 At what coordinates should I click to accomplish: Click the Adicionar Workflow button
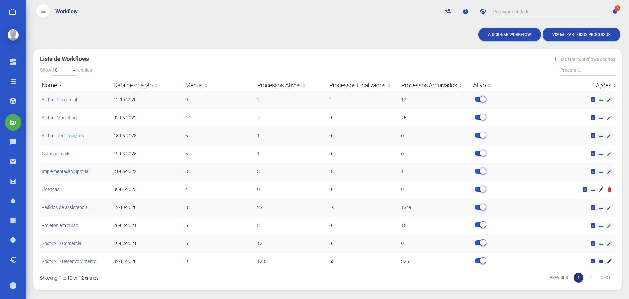(x=509, y=35)
